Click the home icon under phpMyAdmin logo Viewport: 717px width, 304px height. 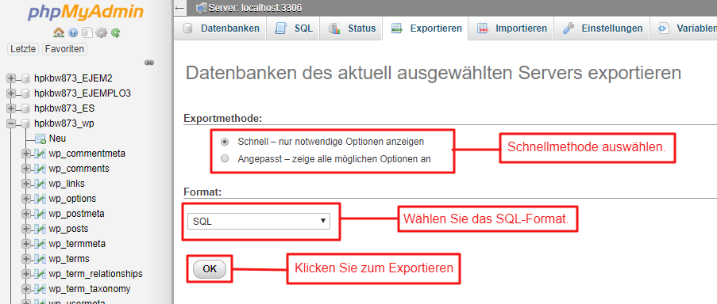59,32
